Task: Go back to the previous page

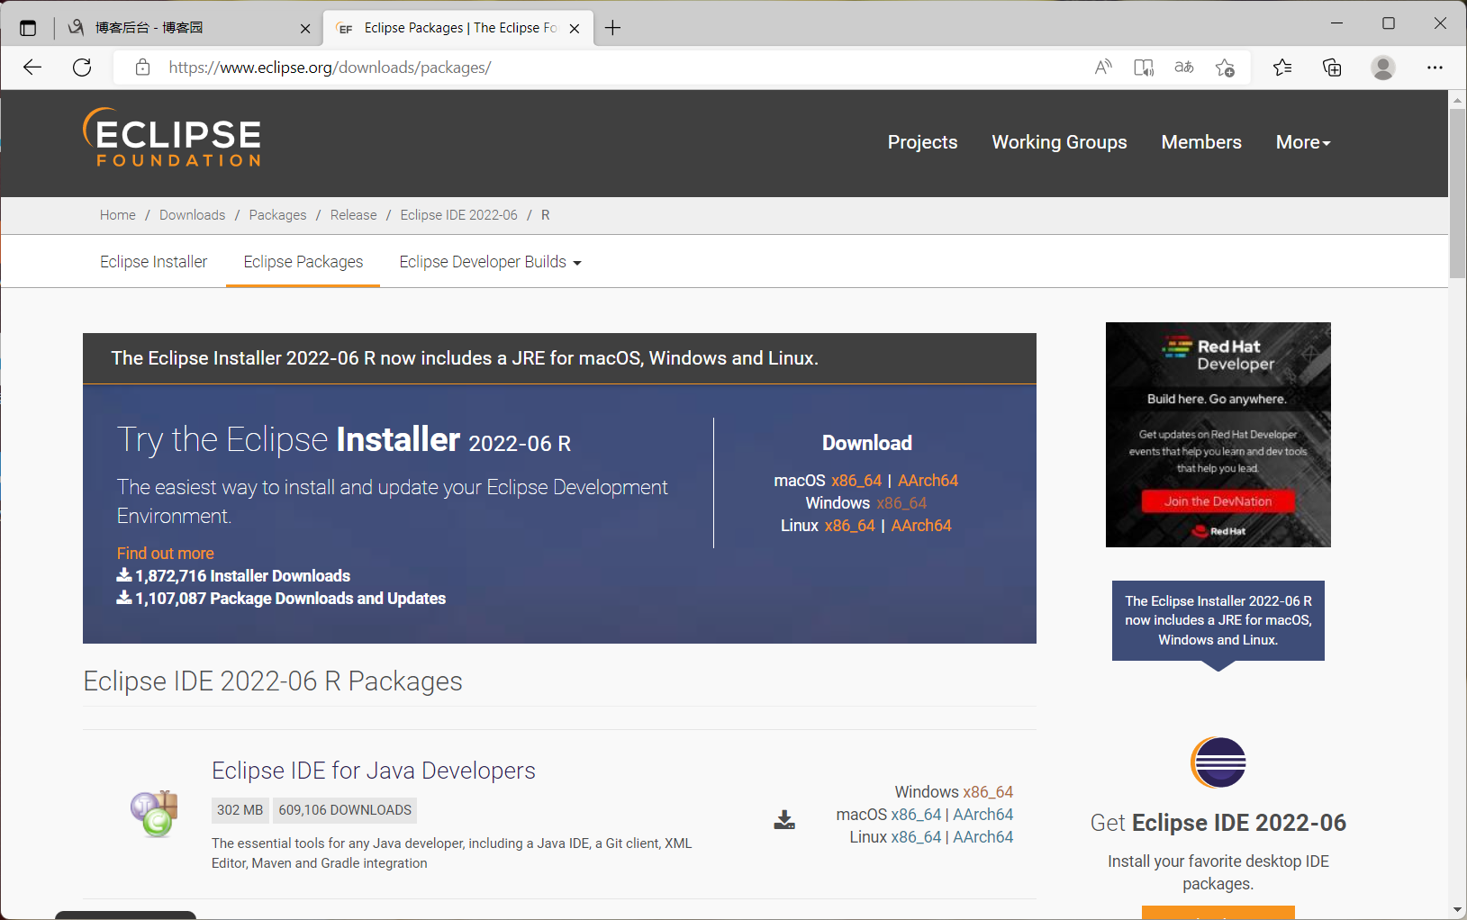Action: coord(32,68)
